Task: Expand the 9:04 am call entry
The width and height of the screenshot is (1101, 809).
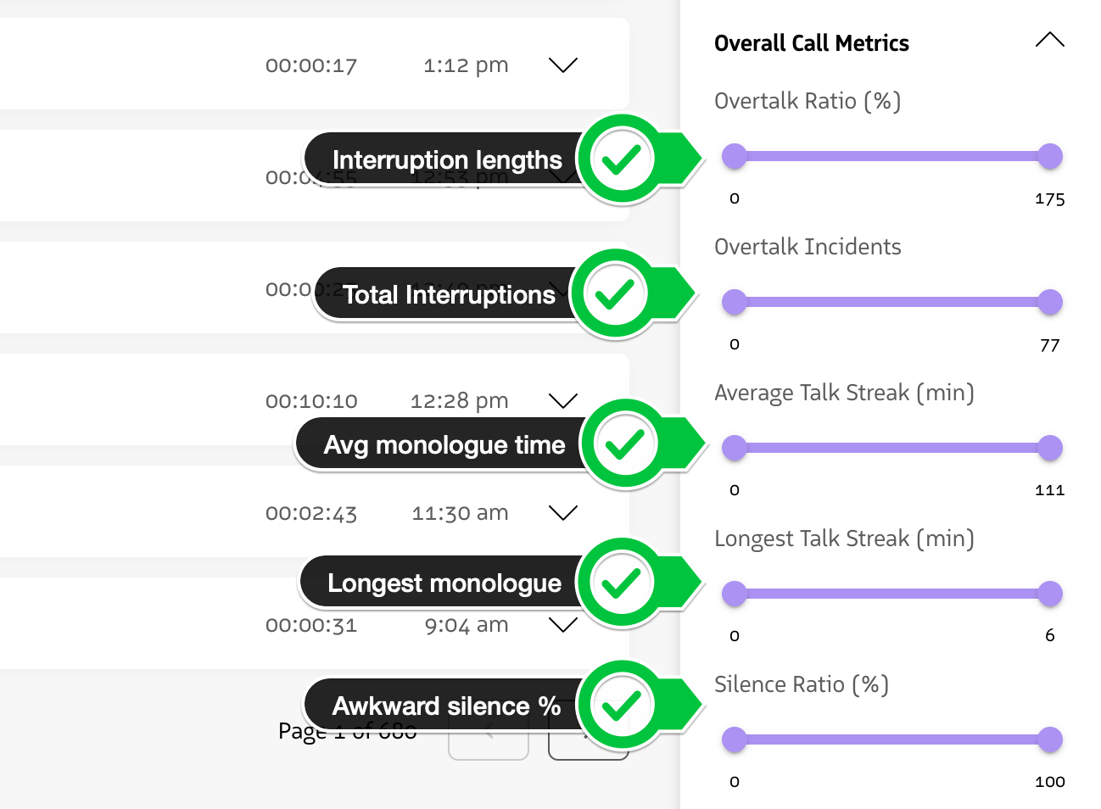Action: [x=562, y=624]
